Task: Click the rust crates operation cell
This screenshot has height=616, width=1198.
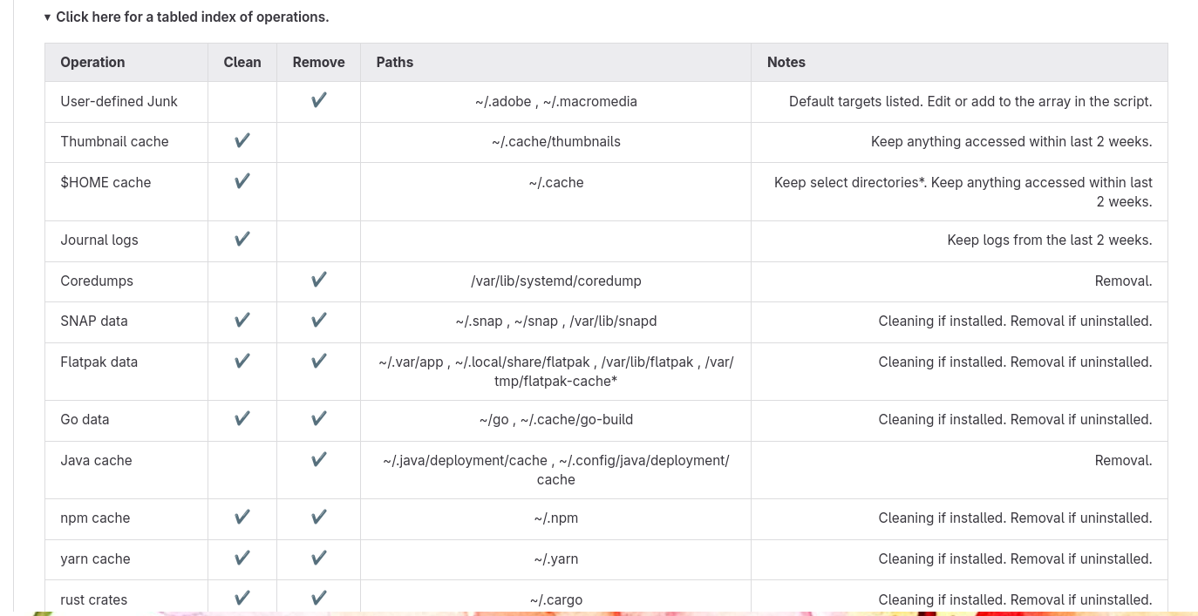Action: coord(126,598)
